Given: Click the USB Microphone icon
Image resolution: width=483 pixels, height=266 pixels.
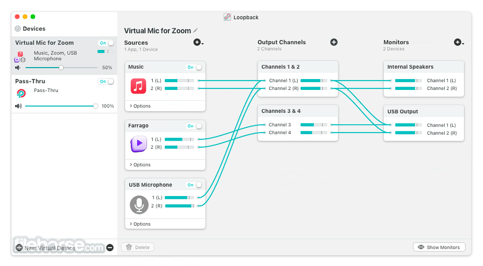Looking at the screenshot, I should tap(139, 205).
